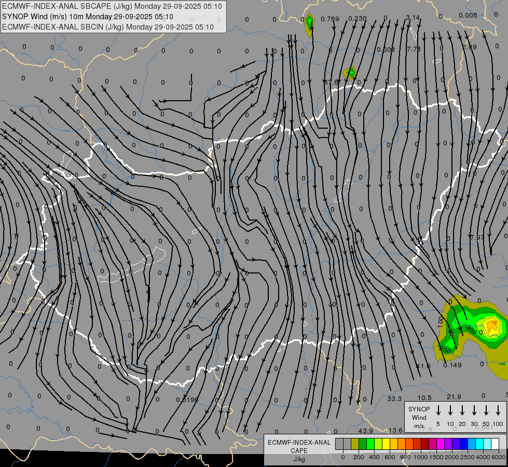Viewport: 508px width, 467px height.
Task: Select the 800 tick on the CAPE scale
Action: (x=405, y=457)
